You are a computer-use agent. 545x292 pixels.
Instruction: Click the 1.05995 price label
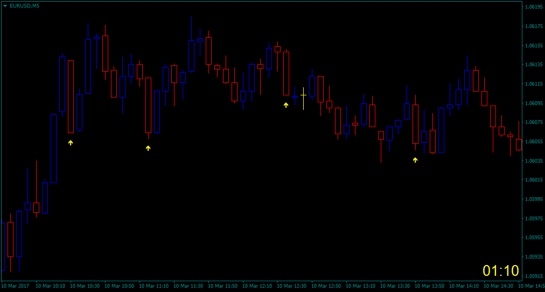[x=535, y=199]
